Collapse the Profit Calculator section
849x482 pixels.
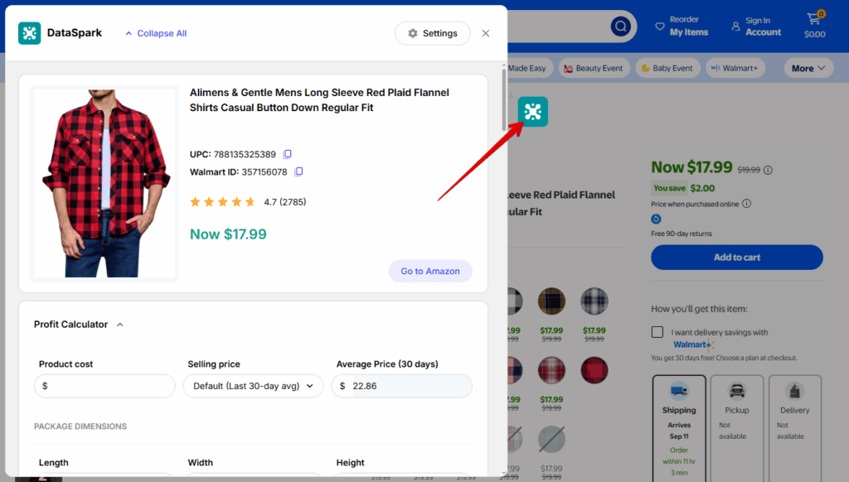(x=120, y=325)
